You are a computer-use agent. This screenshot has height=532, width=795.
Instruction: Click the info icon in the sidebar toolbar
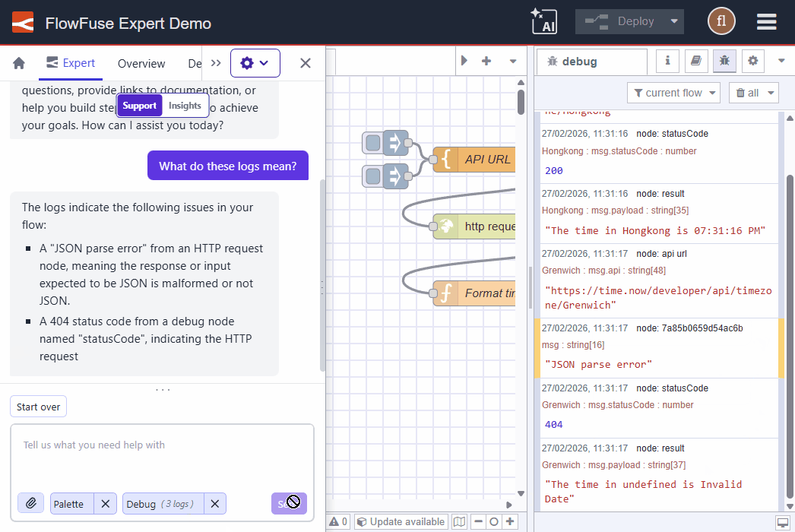coord(667,61)
